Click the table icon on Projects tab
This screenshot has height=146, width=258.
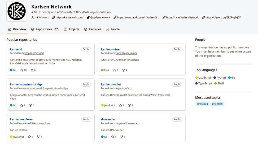coord(65,29)
